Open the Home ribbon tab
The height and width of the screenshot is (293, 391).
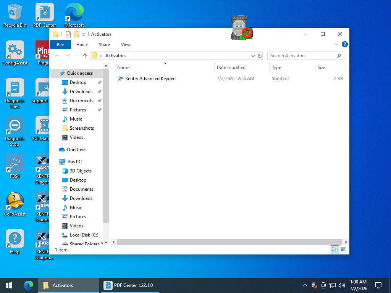tap(82, 45)
